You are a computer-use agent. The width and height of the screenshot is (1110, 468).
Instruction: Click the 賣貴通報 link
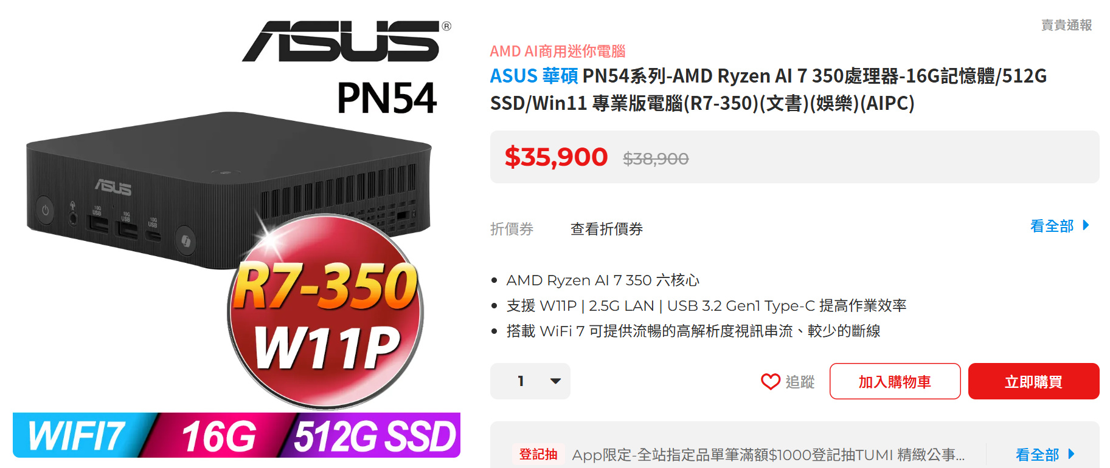(1066, 25)
